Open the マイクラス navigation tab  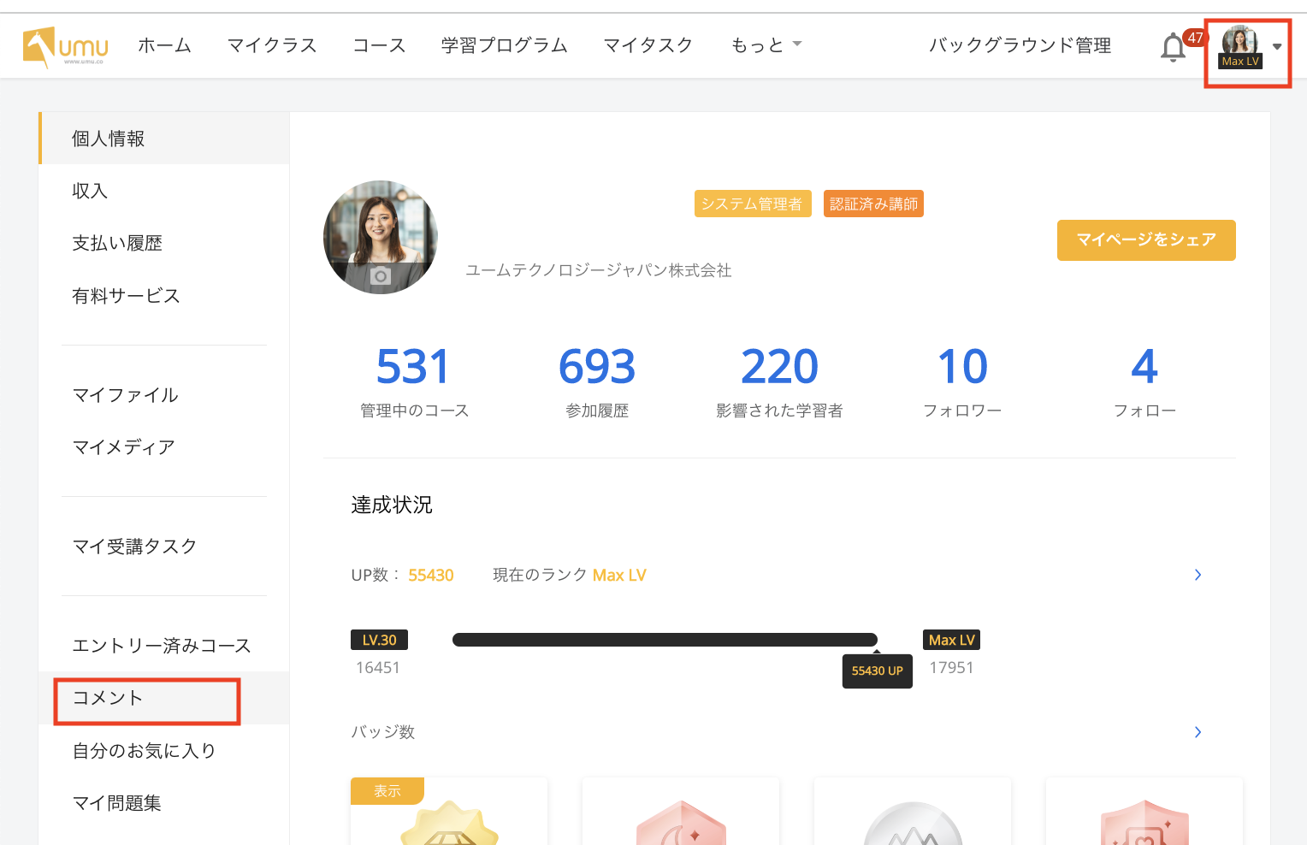point(271,45)
